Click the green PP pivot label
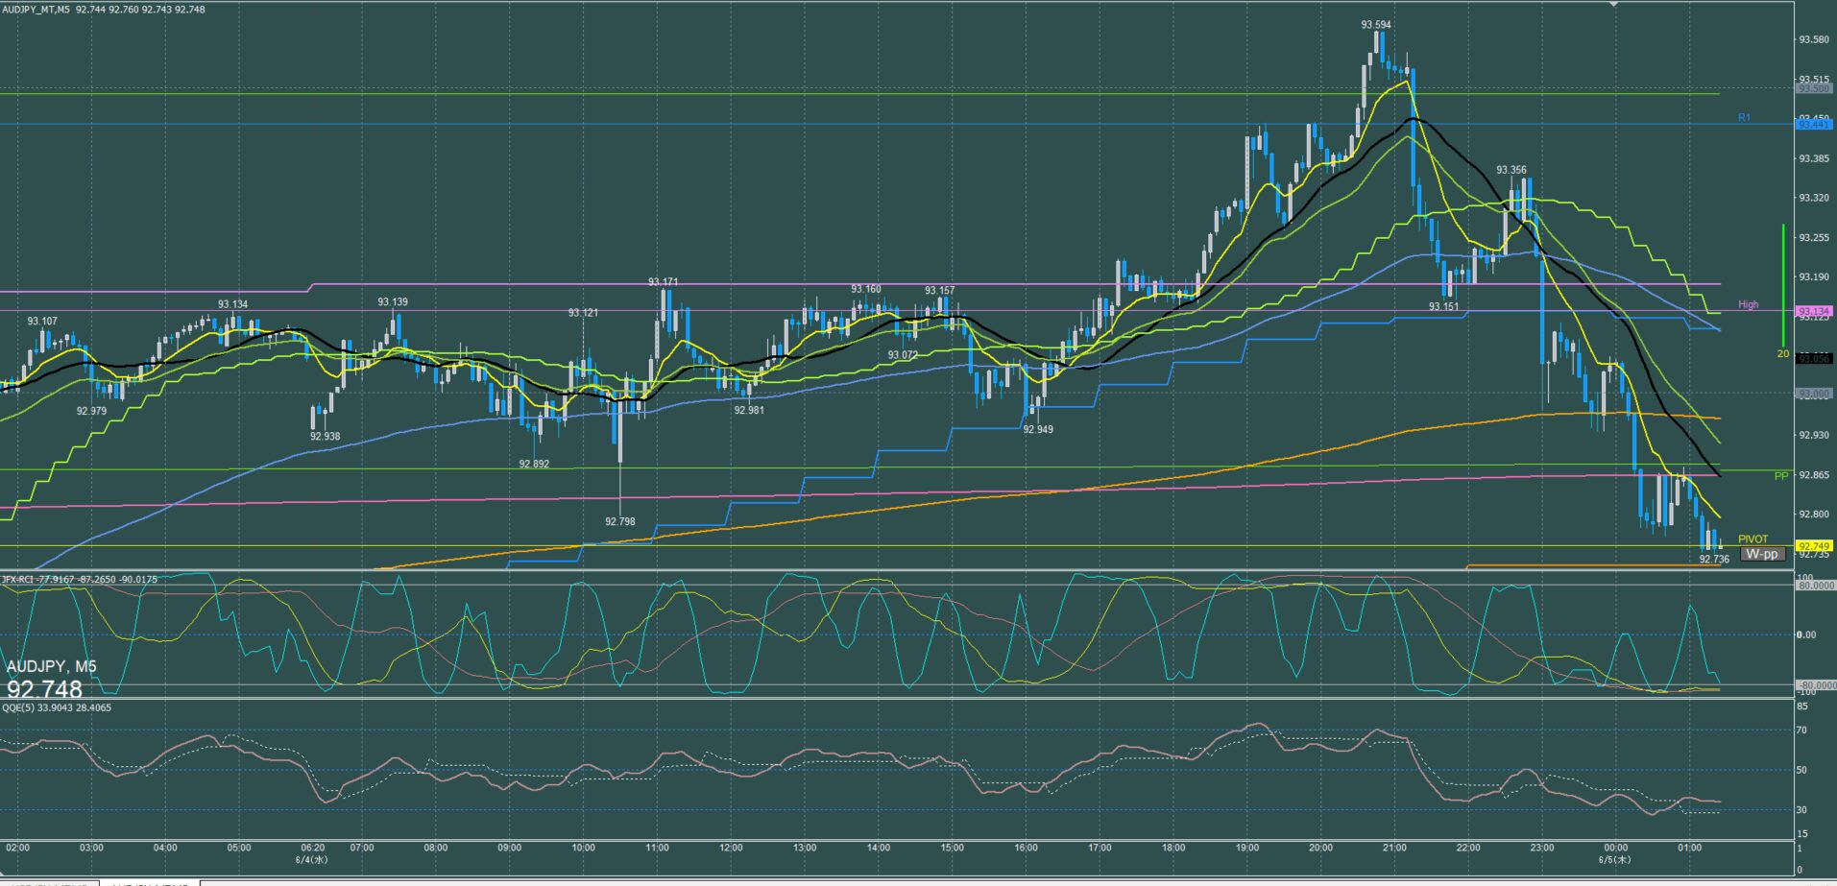 [1781, 476]
